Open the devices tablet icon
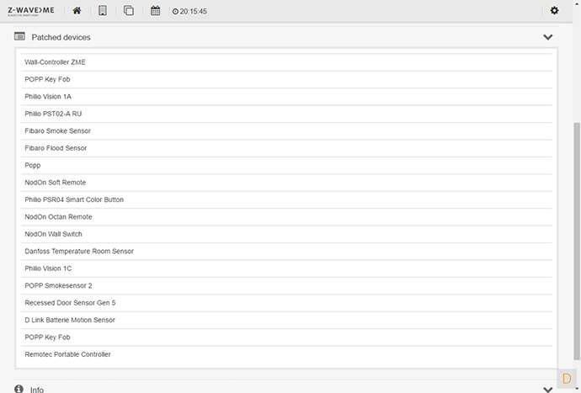The height and width of the screenshot is (393, 581). [103, 10]
